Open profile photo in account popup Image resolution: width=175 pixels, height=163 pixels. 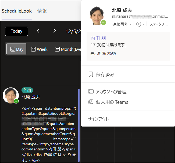click(97, 16)
